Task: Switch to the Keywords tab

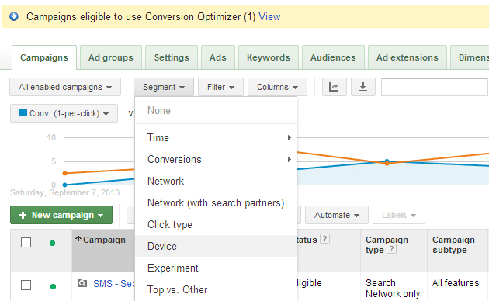Action: pos(269,57)
